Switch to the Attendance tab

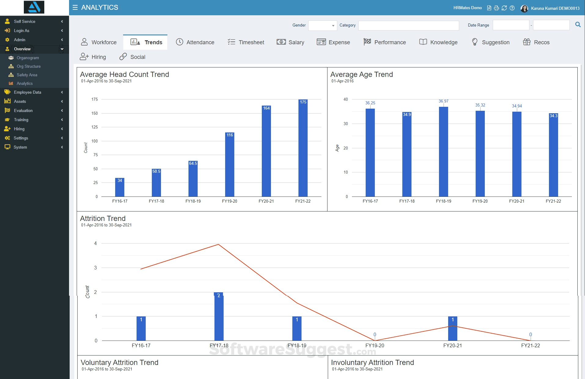point(195,42)
